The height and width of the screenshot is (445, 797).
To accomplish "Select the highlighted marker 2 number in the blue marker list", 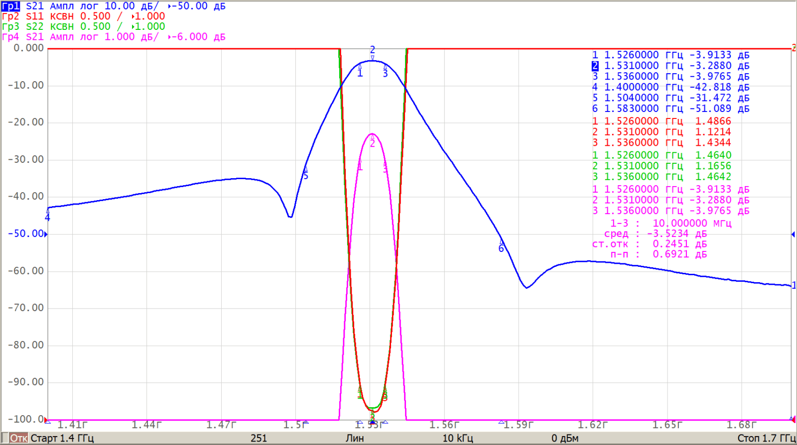I will coord(595,66).
